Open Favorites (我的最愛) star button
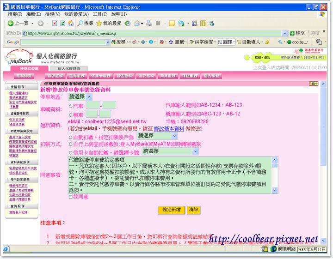The image size is (333, 259). click(x=109, y=23)
